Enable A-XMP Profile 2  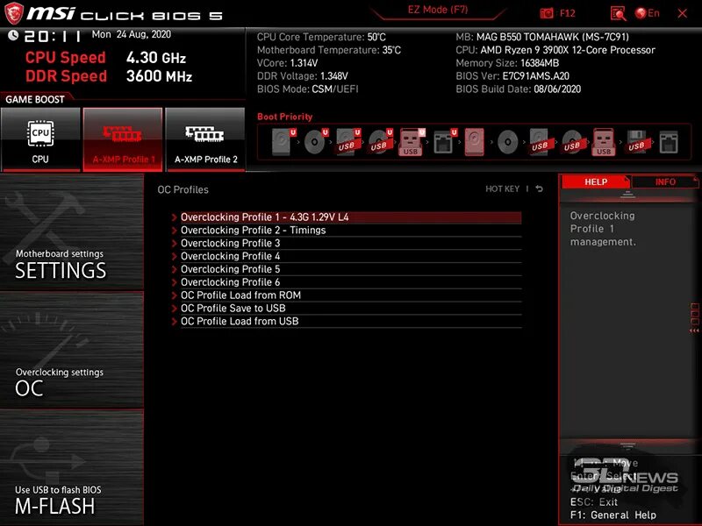pyautogui.click(x=205, y=139)
